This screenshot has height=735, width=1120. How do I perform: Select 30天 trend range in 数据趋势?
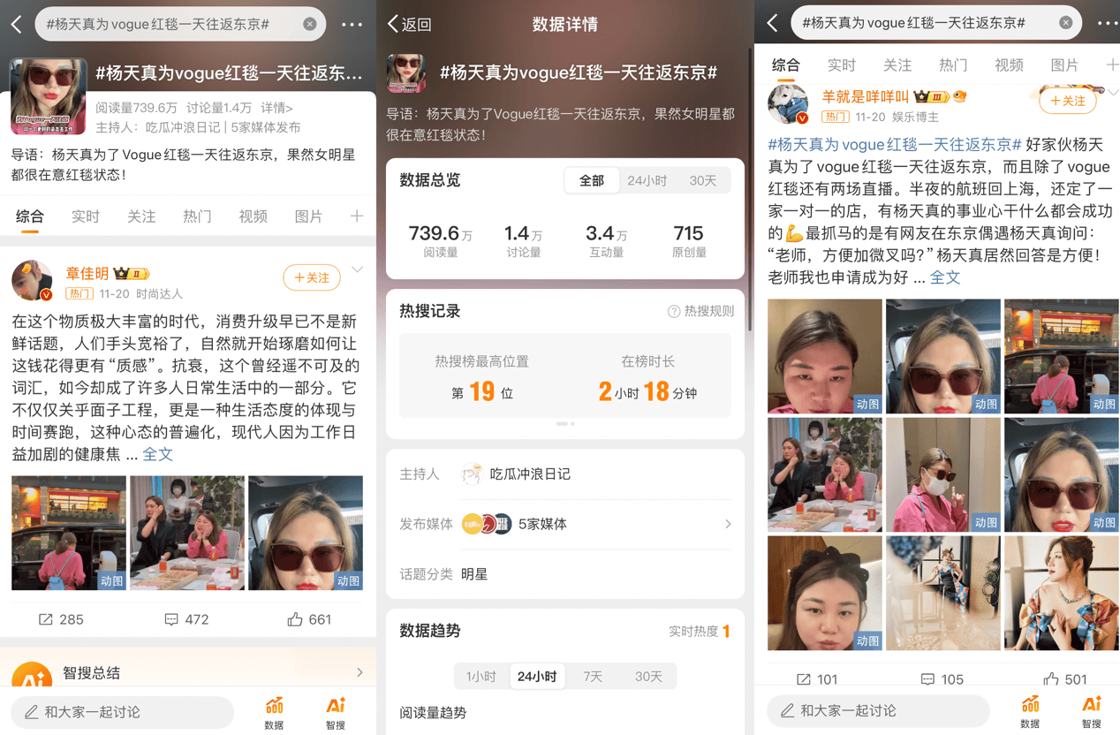tap(648, 677)
